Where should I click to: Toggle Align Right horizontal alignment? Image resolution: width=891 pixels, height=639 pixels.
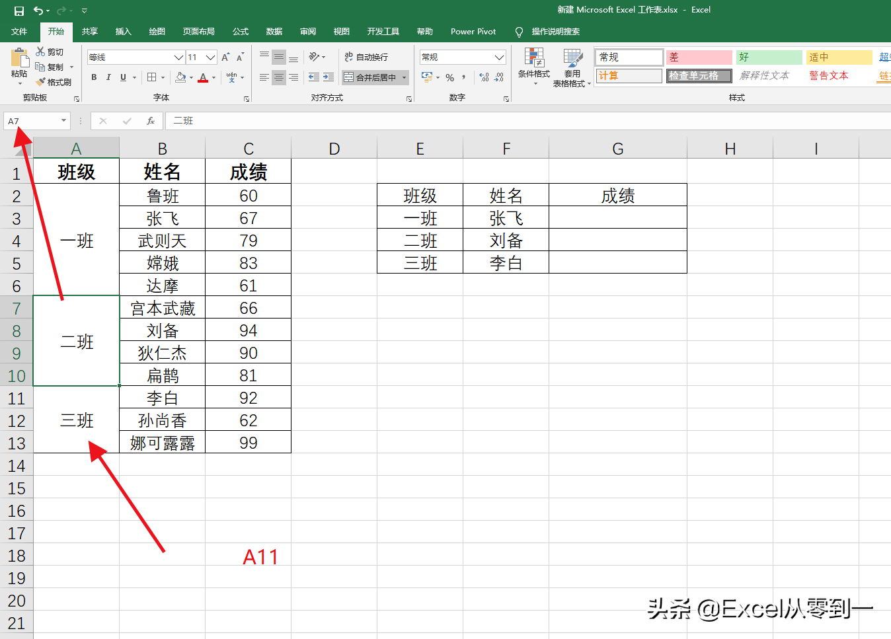[293, 77]
